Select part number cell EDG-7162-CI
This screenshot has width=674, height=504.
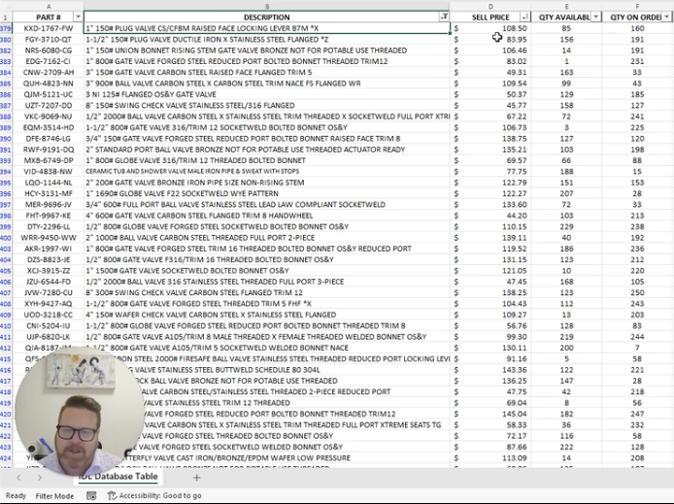coord(49,61)
